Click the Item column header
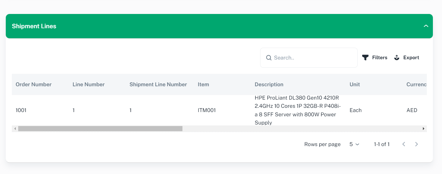Image resolution: width=442 pixels, height=174 pixels. pos(203,84)
